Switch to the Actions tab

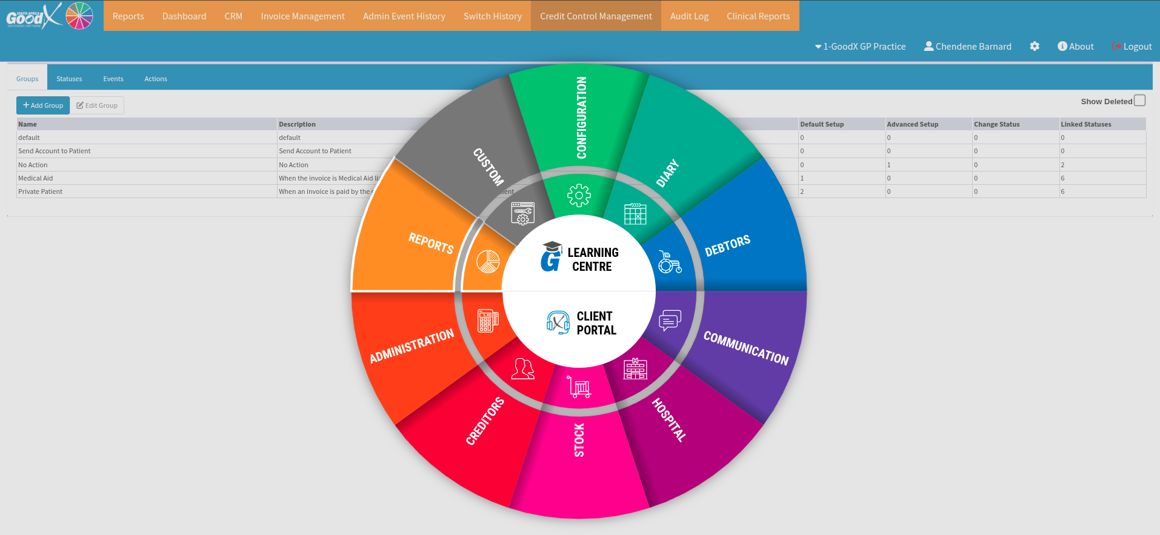(156, 79)
